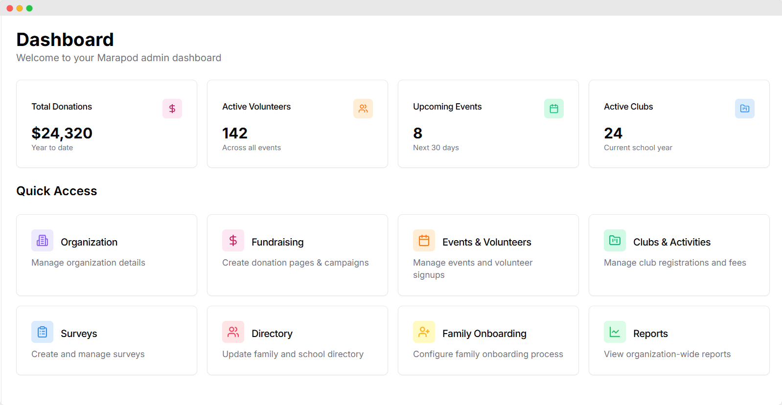Open Family Onboarding section

(488, 340)
